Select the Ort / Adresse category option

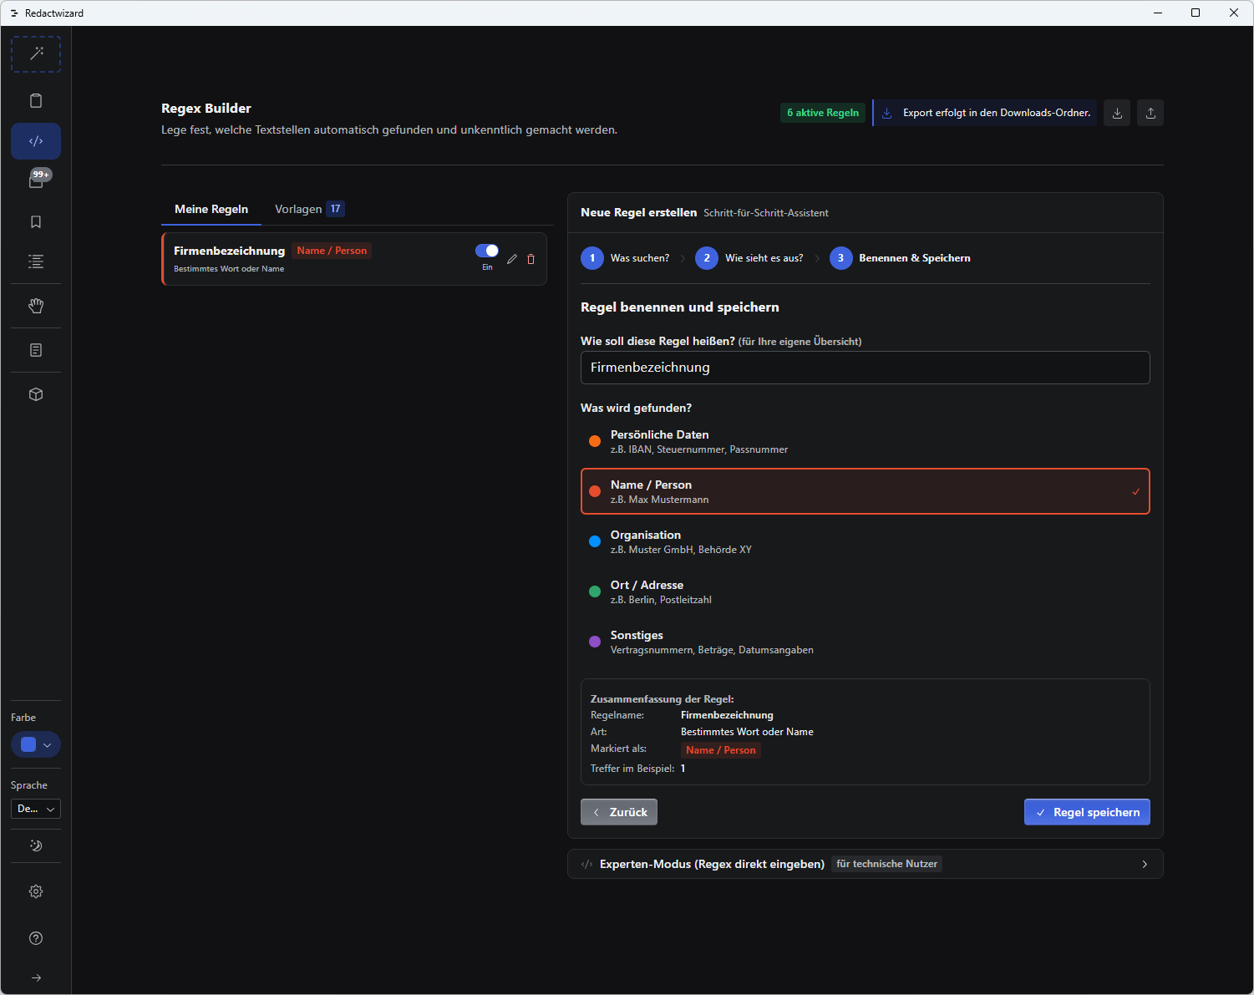tap(866, 591)
